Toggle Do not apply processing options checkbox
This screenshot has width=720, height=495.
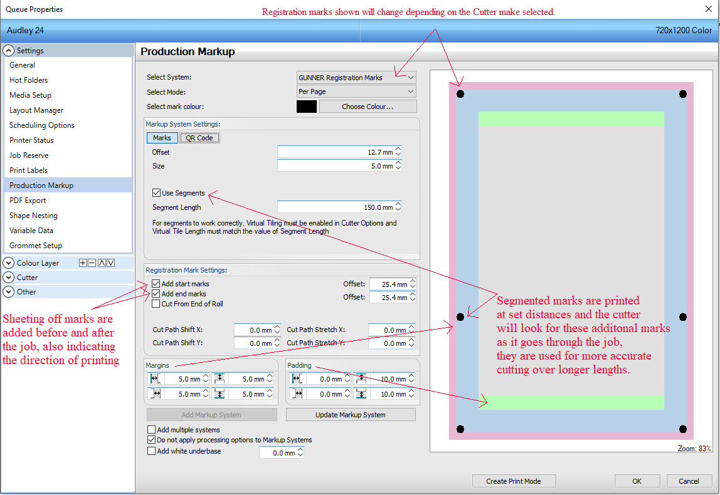152,439
